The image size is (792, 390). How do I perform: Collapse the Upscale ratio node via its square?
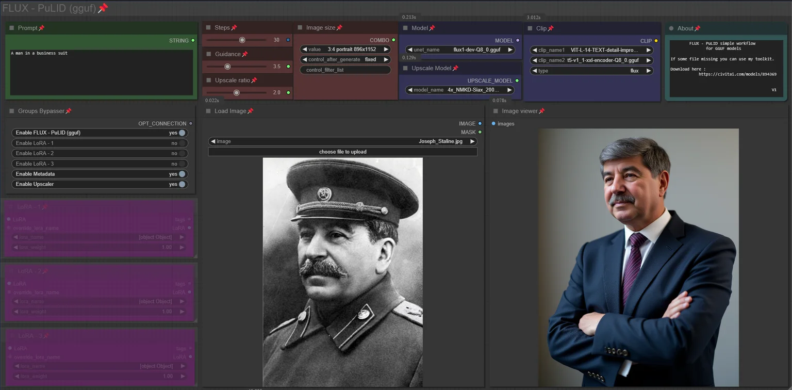coord(209,80)
